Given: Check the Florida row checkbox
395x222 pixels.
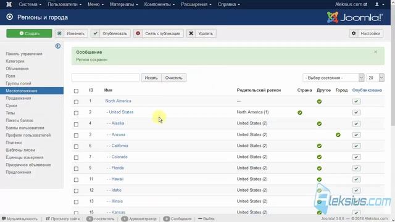Looking at the screenshot, I should [x=76, y=168].
